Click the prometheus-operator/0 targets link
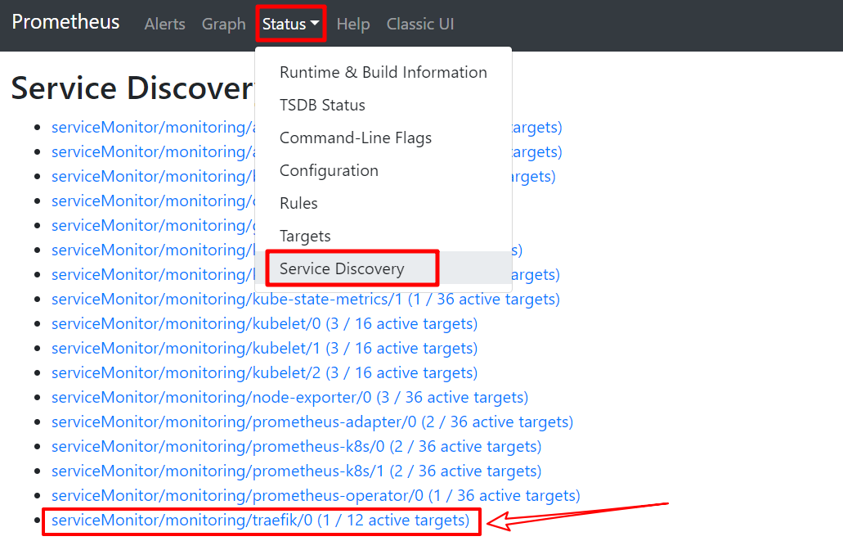843x541 pixels. click(315, 496)
